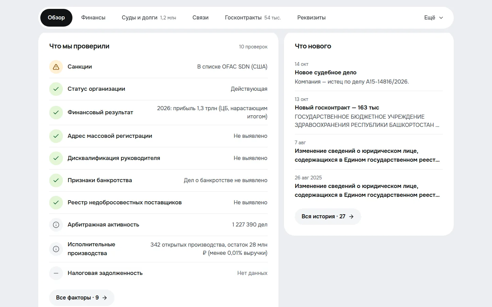The height and width of the screenshot is (307, 492).
Task: Click the text В списке OFAC SDN (США)
Action: pyautogui.click(x=232, y=67)
